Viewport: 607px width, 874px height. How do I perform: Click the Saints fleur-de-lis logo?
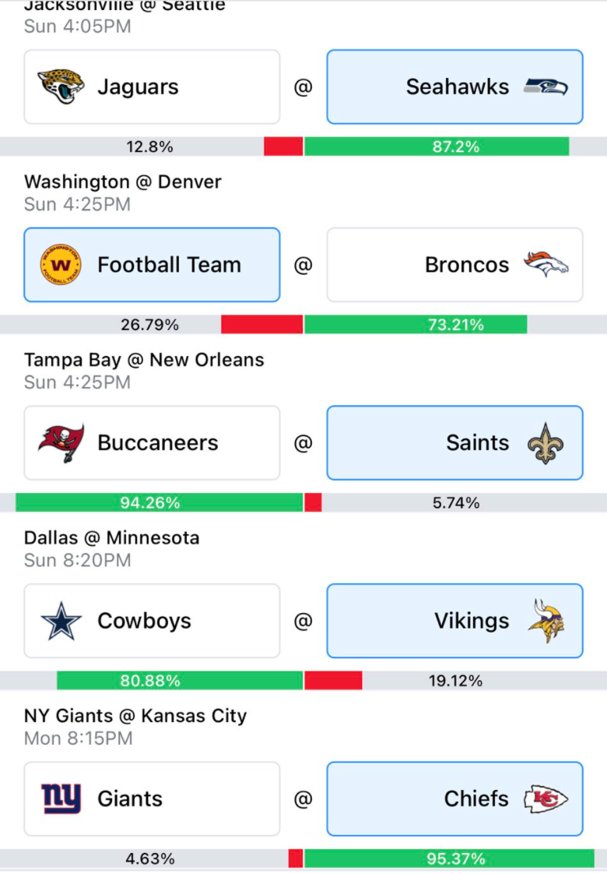546,443
